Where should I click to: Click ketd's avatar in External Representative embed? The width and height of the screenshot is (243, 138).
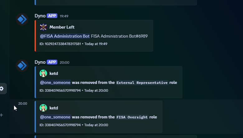pyautogui.click(x=43, y=73)
